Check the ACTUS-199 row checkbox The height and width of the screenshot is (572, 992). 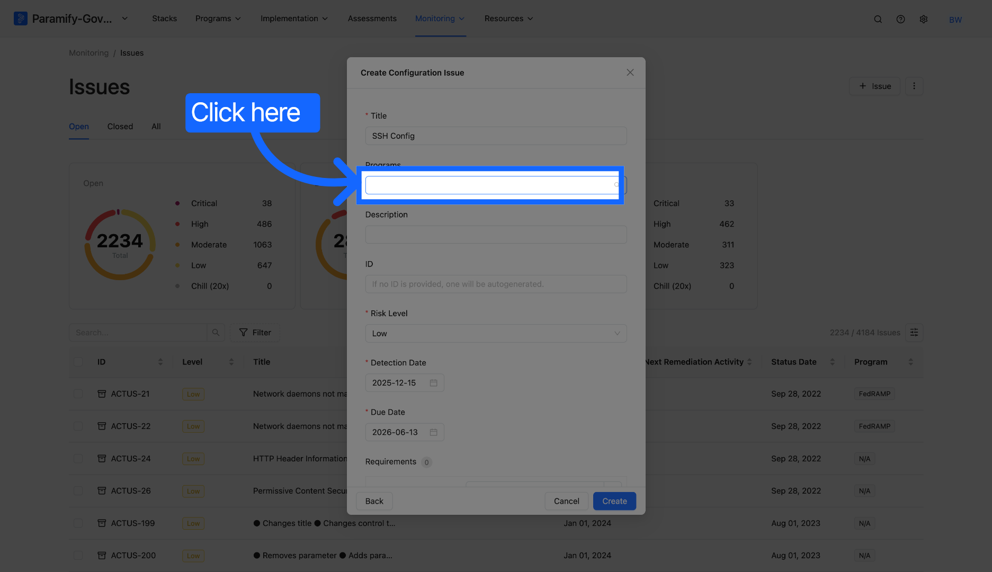(78, 523)
